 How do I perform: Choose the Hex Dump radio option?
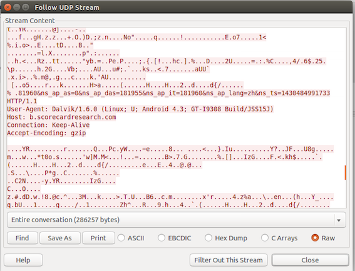point(226,238)
